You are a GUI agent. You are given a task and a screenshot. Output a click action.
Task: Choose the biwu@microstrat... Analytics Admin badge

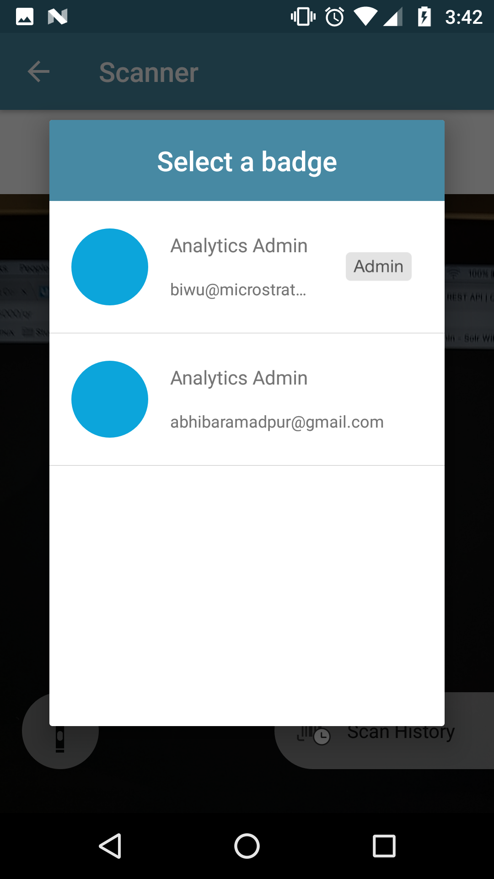(247, 267)
